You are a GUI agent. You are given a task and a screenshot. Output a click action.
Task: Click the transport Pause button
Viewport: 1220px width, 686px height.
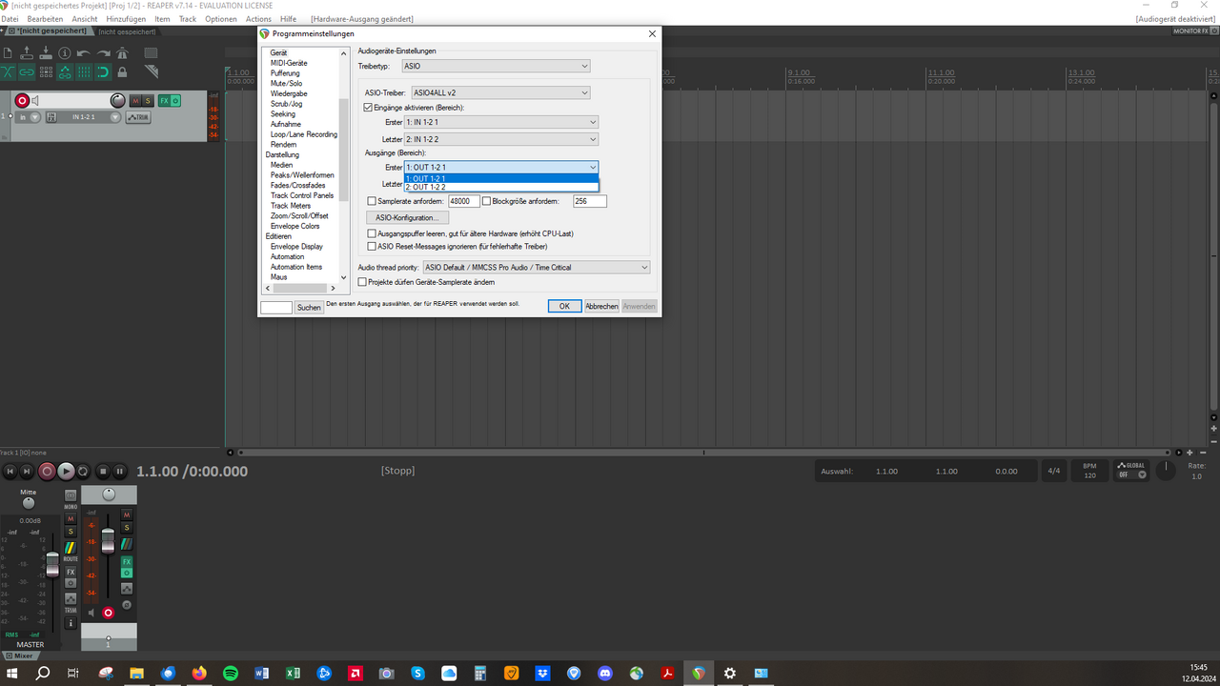(120, 471)
